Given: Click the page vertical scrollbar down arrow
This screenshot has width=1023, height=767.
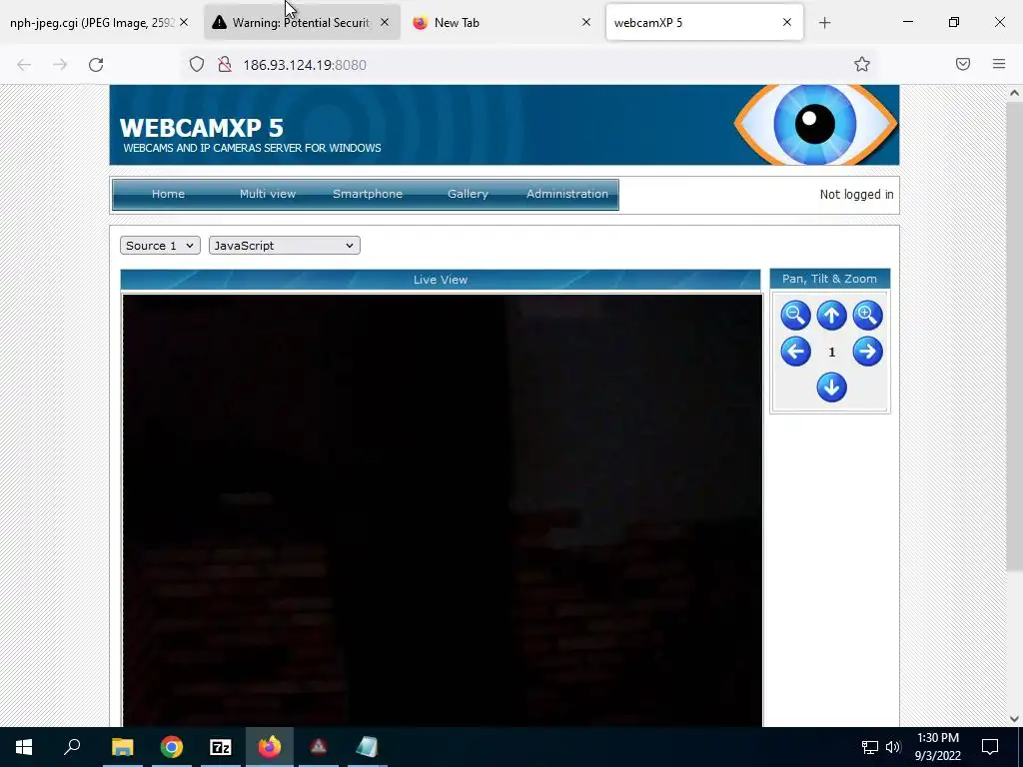Looking at the screenshot, I should point(1014,719).
